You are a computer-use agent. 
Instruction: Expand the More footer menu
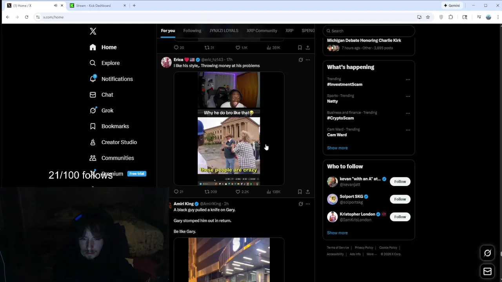(x=371, y=254)
